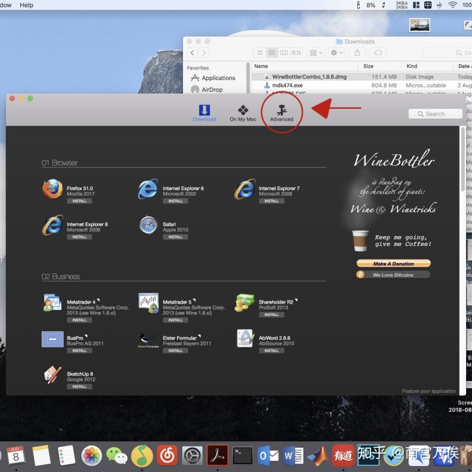Click the Internet Explorer 7 icon
This screenshot has width=472, height=472.
coord(245,189)
